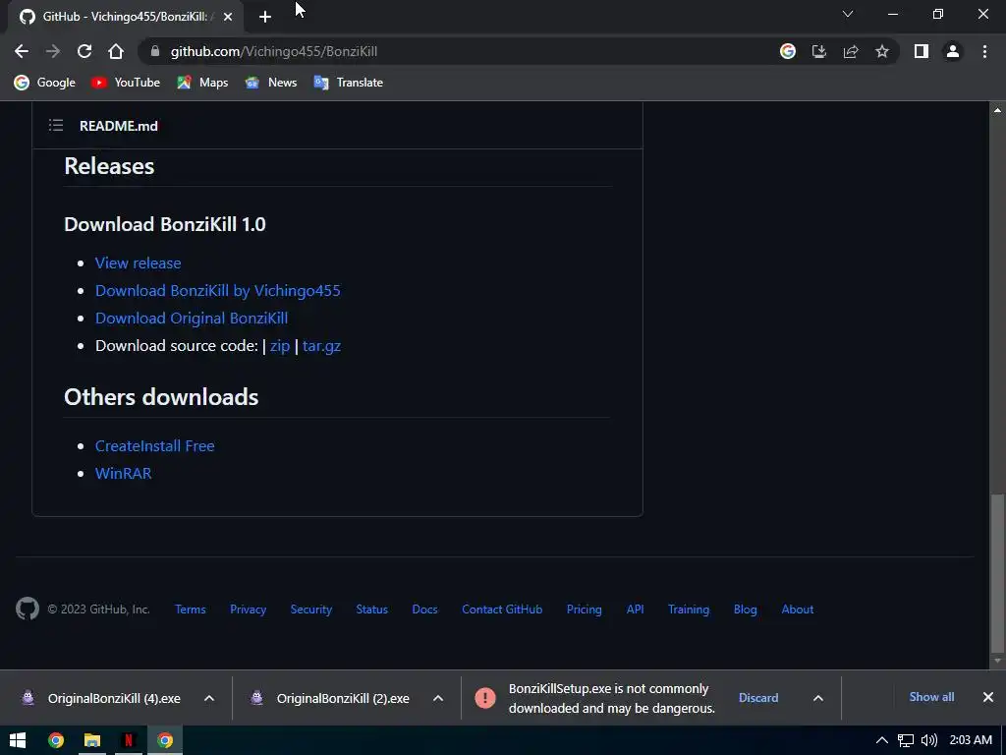Bookmark this page with the star

(x=882, y=51)
